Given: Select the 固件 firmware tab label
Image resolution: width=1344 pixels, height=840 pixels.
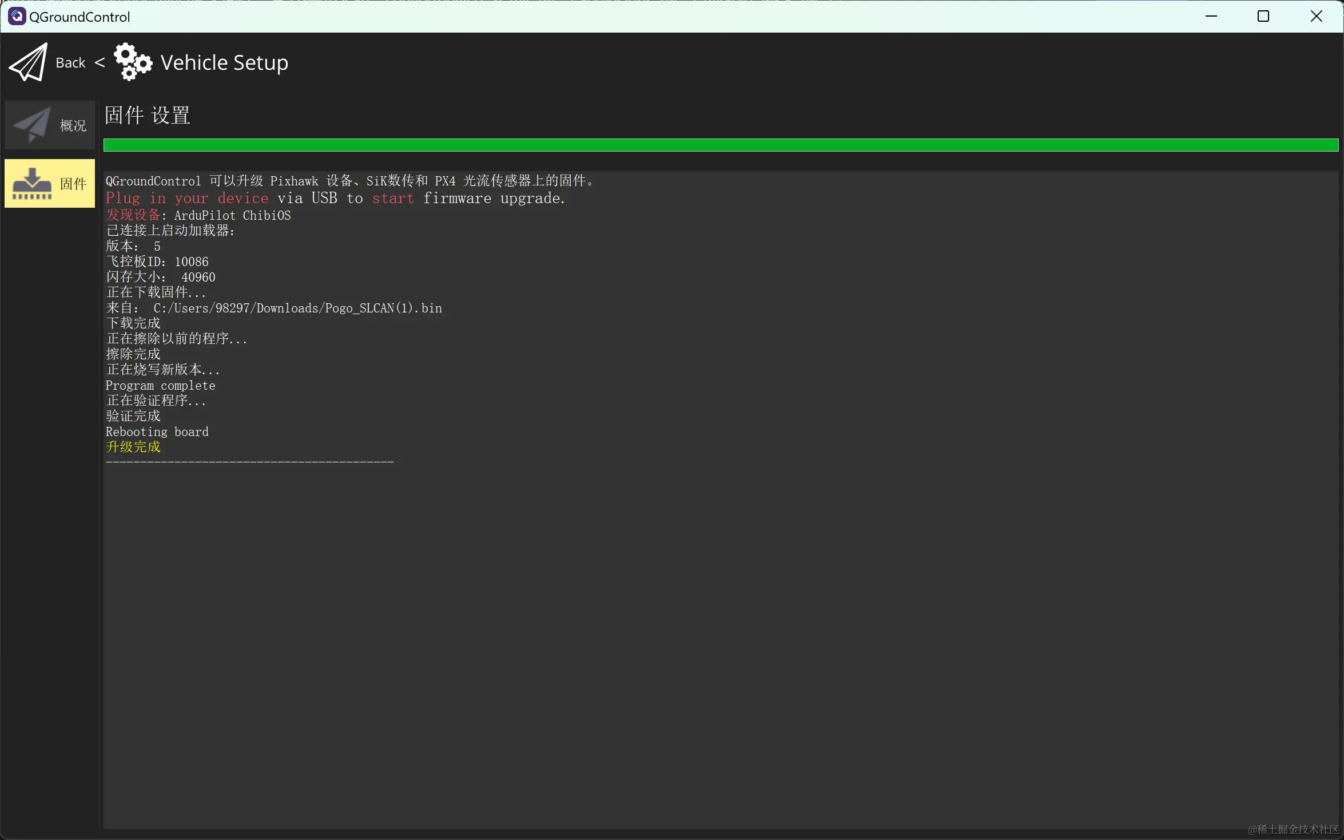Looking at the screenshot, I should pos(73,184).
